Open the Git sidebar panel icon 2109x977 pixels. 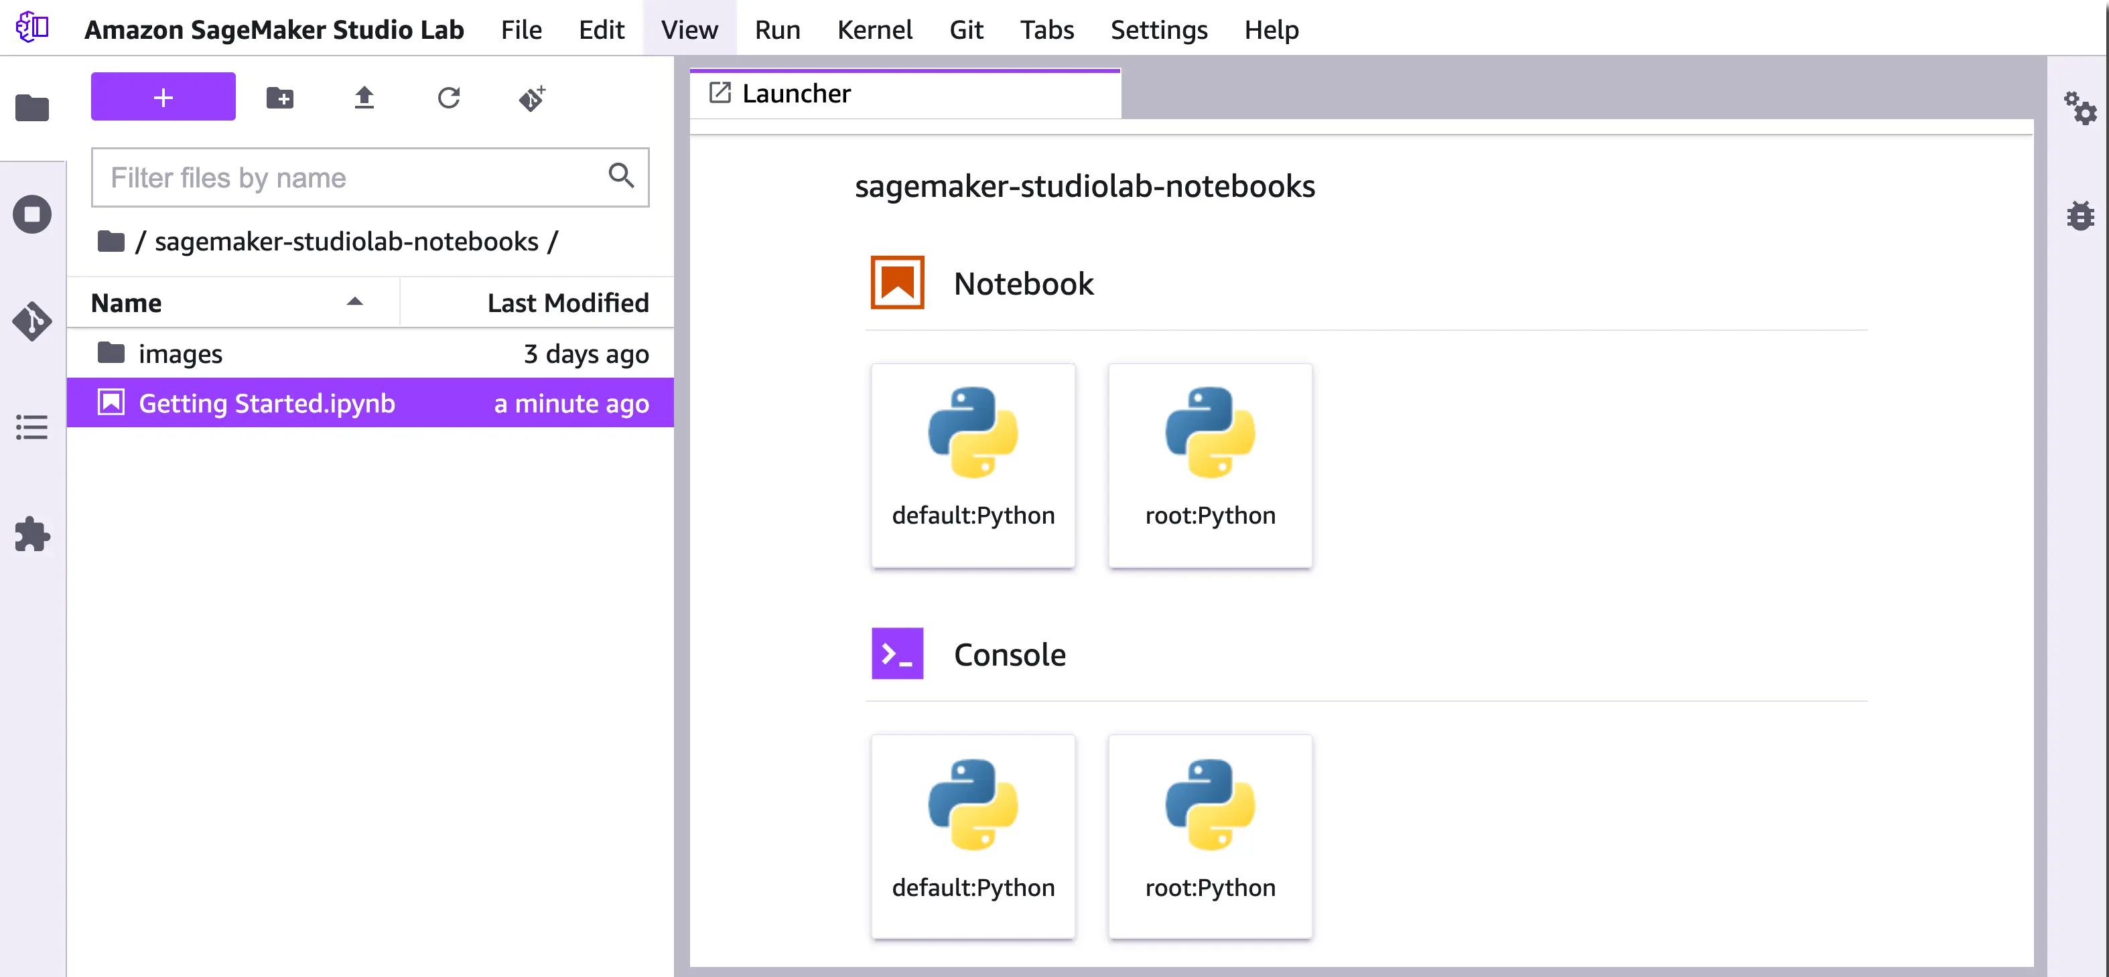[x=32, y=321]
